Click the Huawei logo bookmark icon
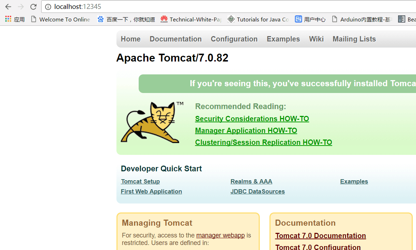416x250 pixels. click(x=164, y=19)
